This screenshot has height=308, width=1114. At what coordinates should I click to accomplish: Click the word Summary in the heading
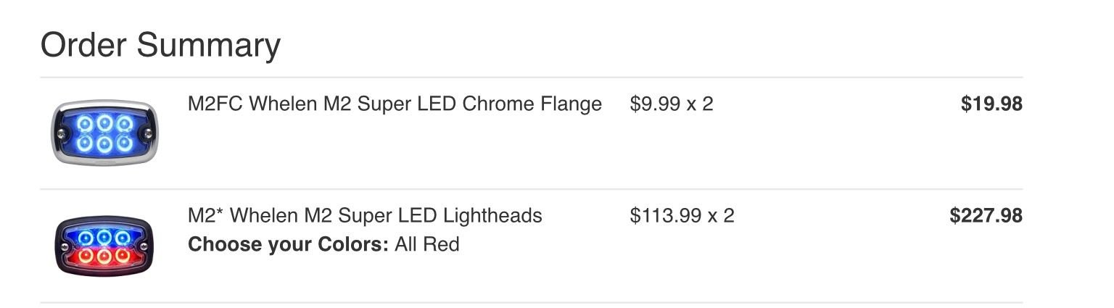pos(208,45)
